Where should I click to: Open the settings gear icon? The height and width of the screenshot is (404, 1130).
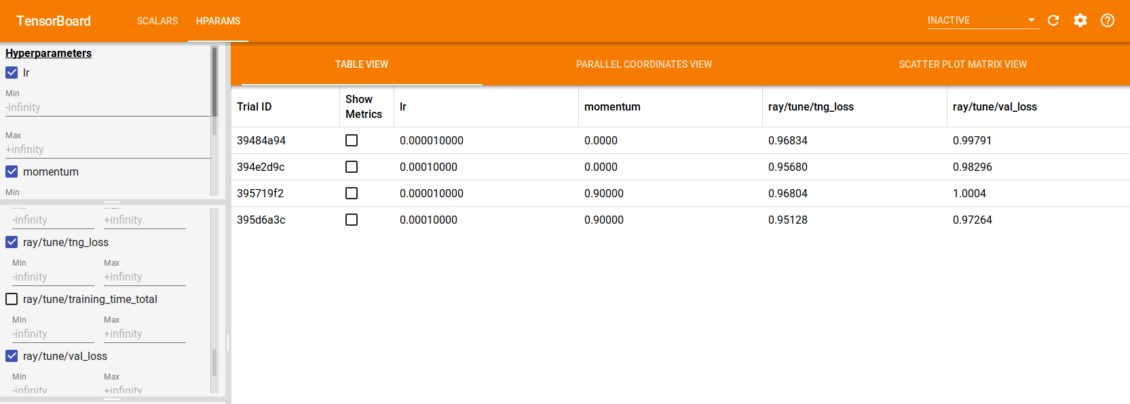coord(1080,20)
